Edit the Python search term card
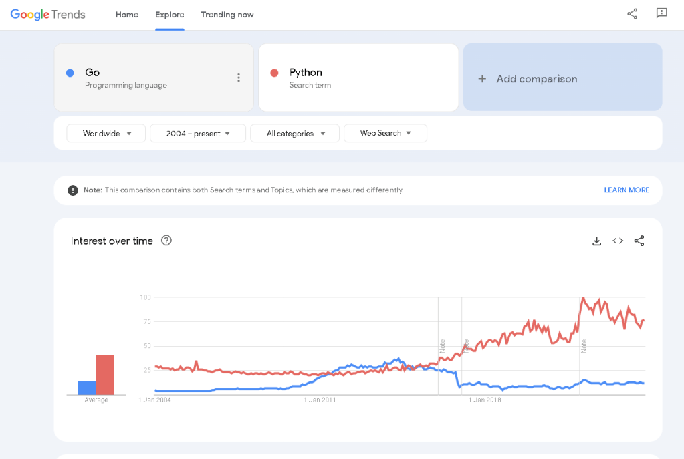 pos(358,78)
